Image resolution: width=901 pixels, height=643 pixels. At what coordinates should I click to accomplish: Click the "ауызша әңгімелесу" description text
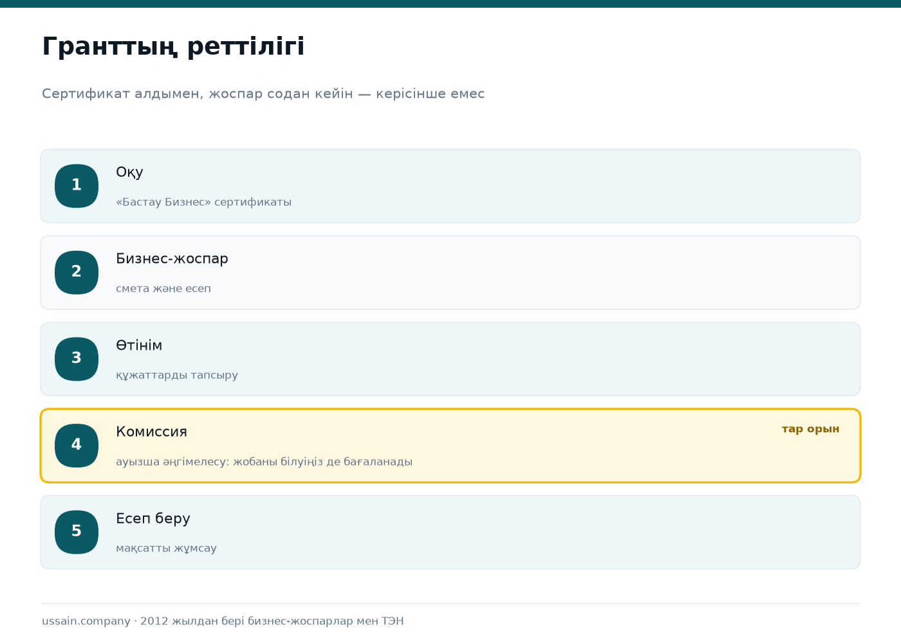[264, 462]
